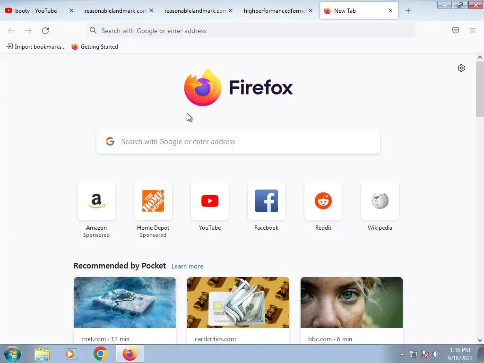Open the Firefox application menu
Viewport: 484px width, 363px height.
pyautogui.click(x=473, y=30)
